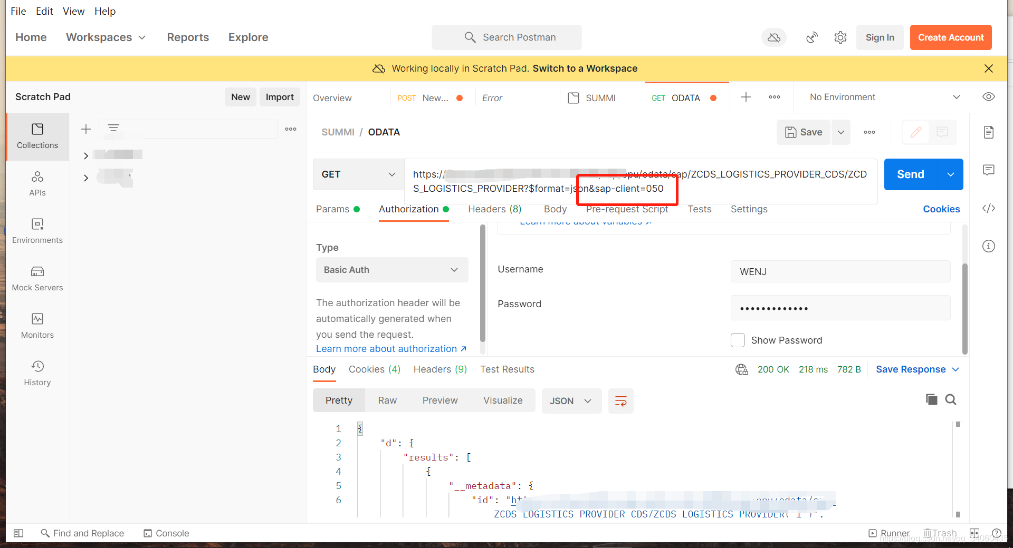This screenshot has width=1013, height=548.
Task: Open the help icon in status bar
Action: (997, 533)
